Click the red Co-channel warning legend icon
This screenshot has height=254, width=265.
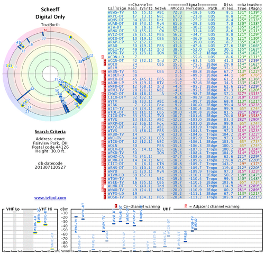point(116,206)
